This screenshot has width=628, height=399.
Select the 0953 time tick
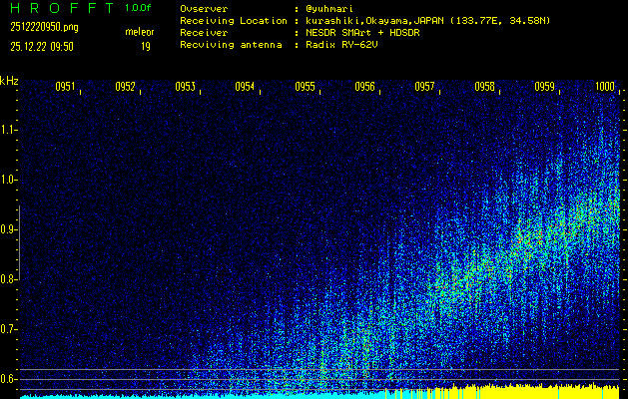[185, 88]
